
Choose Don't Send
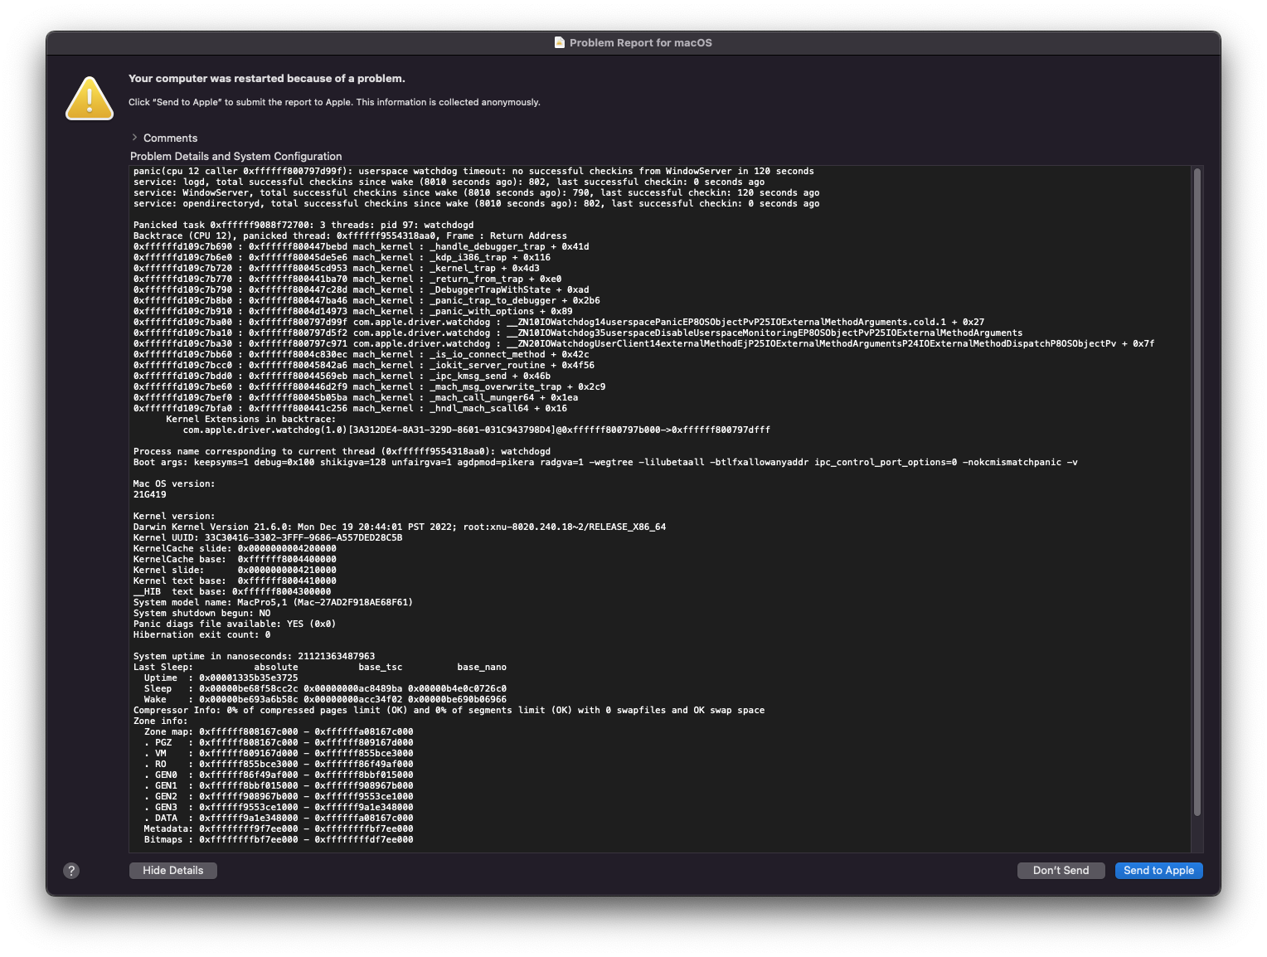(1061, 871)
